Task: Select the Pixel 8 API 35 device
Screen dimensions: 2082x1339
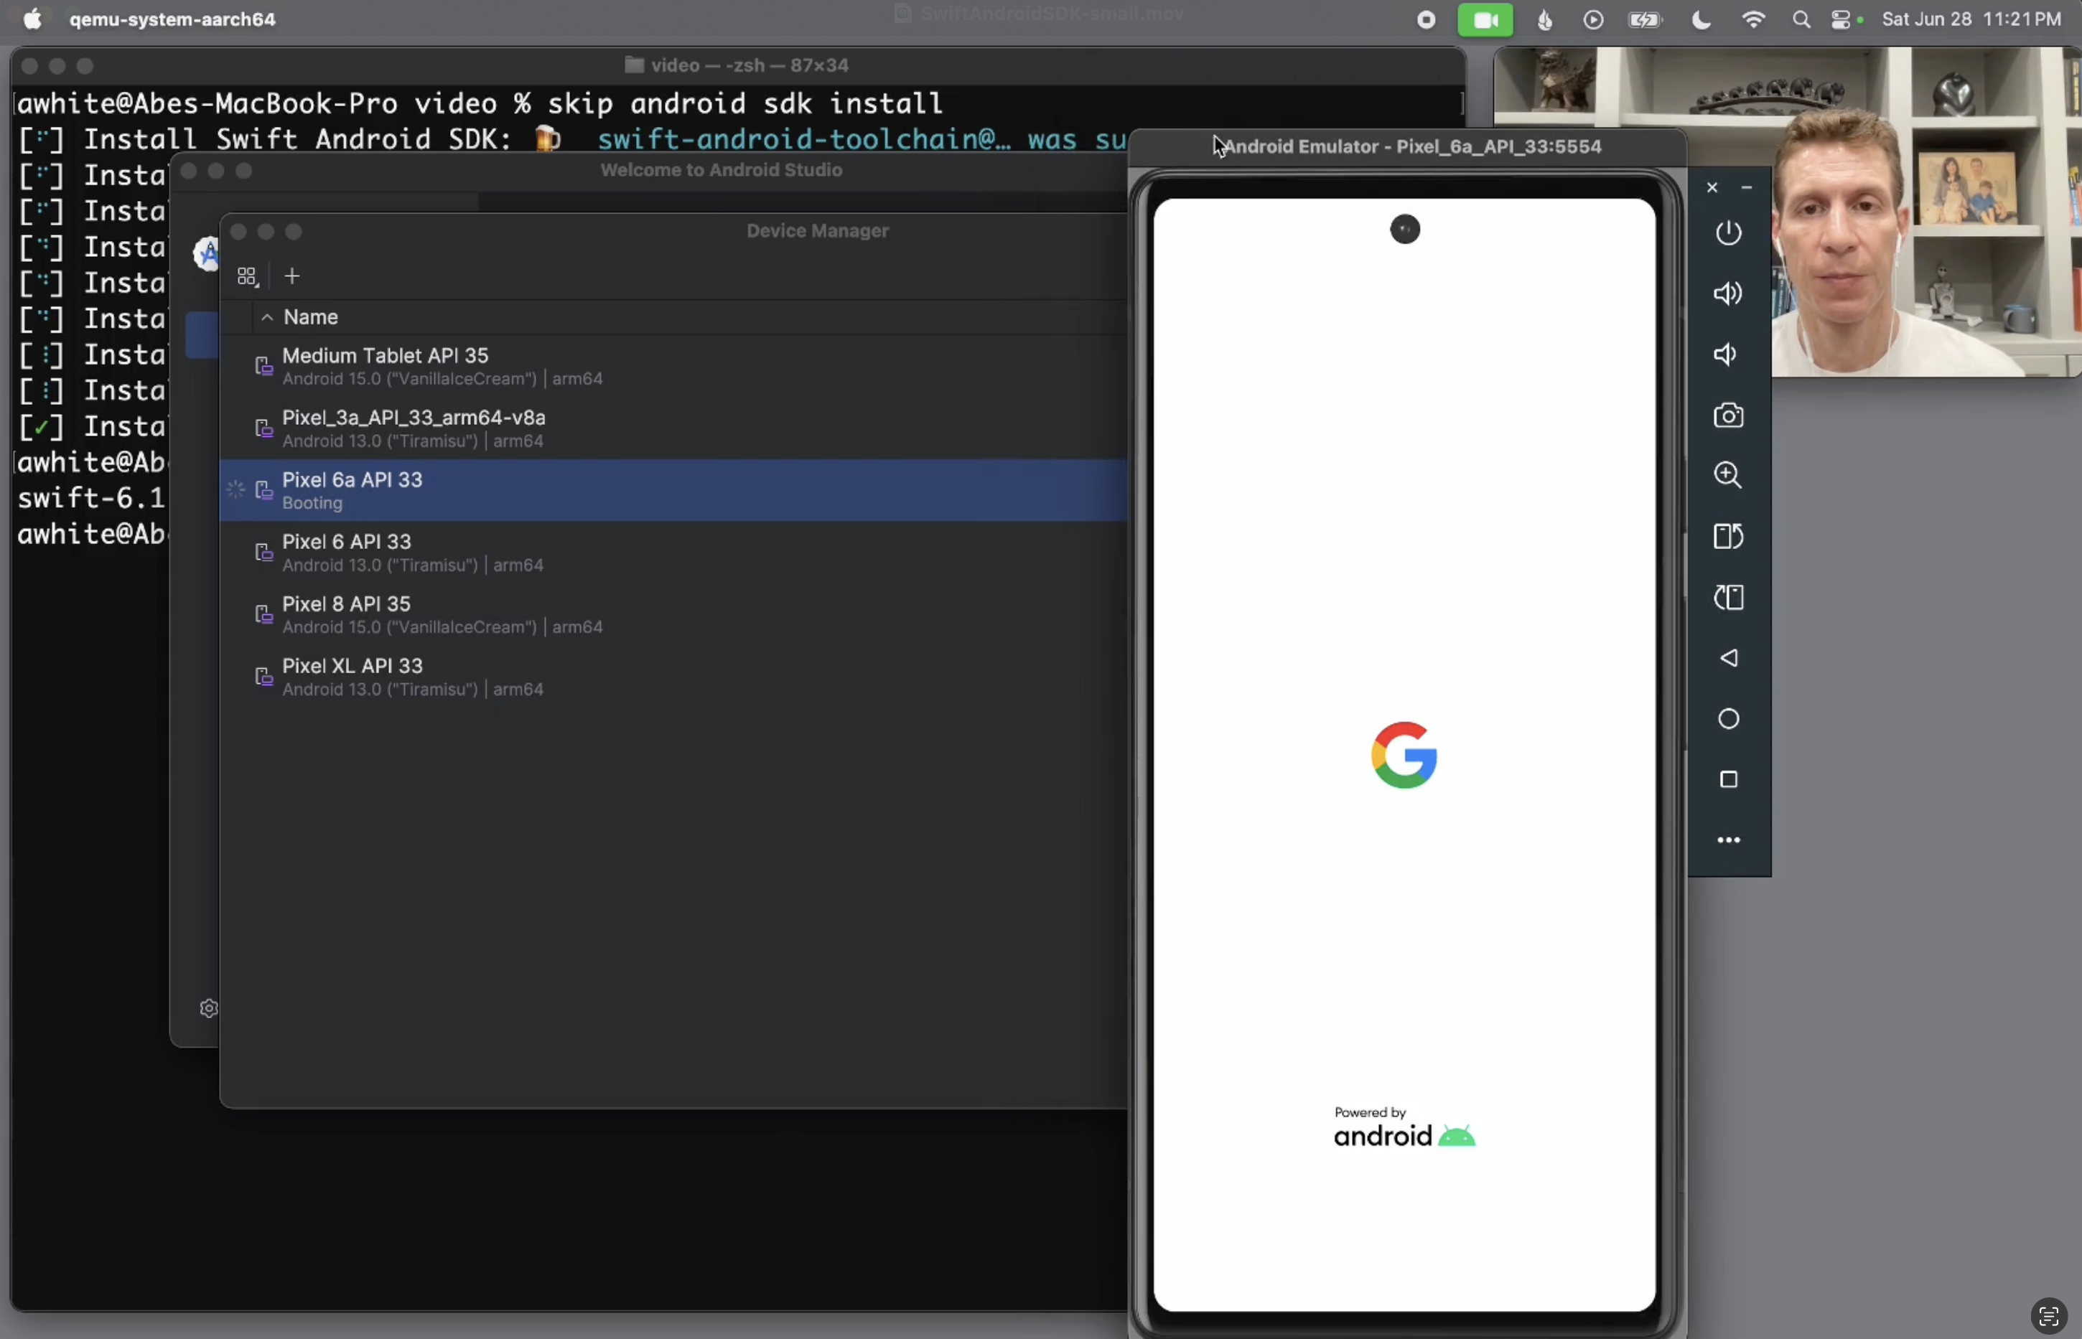Action: (x=674, y=615)
